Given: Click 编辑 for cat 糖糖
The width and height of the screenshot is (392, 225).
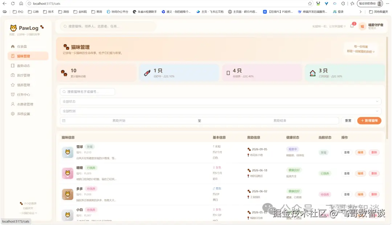Looking at the screenshot, I should [360, 173].
